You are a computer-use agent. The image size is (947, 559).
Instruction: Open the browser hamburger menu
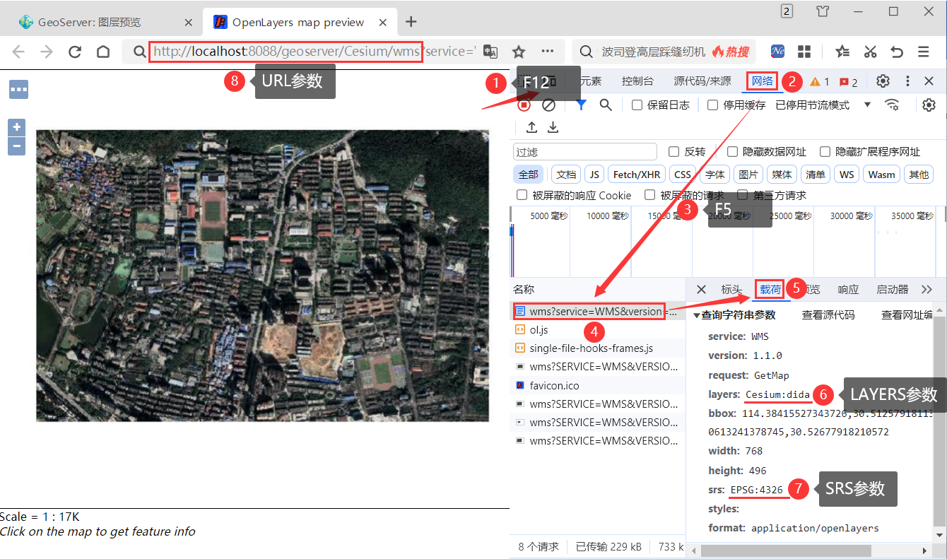[x=924, y=52]
